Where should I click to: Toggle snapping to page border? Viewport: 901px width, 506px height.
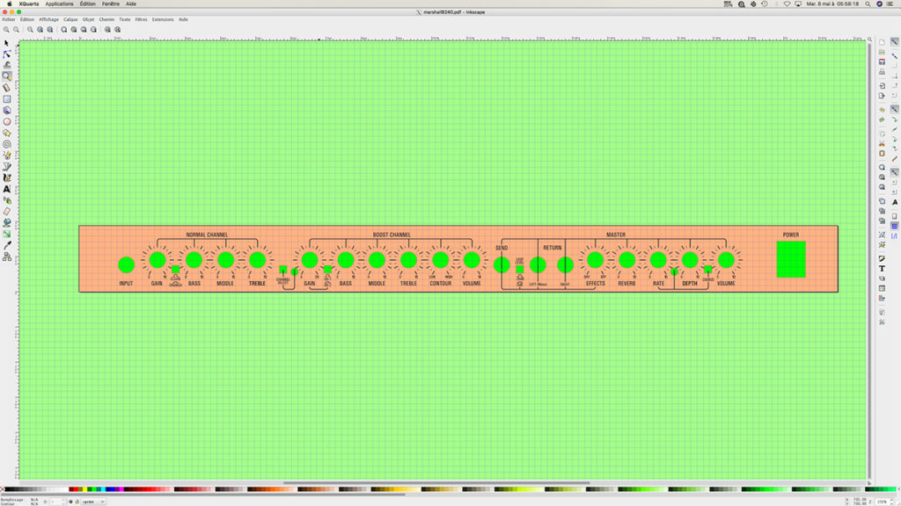point(895,216)
